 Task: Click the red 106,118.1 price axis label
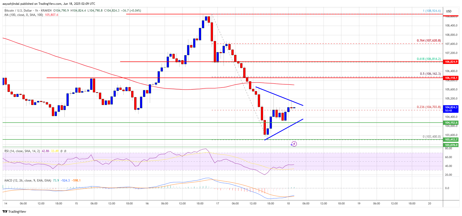[451, 78]
